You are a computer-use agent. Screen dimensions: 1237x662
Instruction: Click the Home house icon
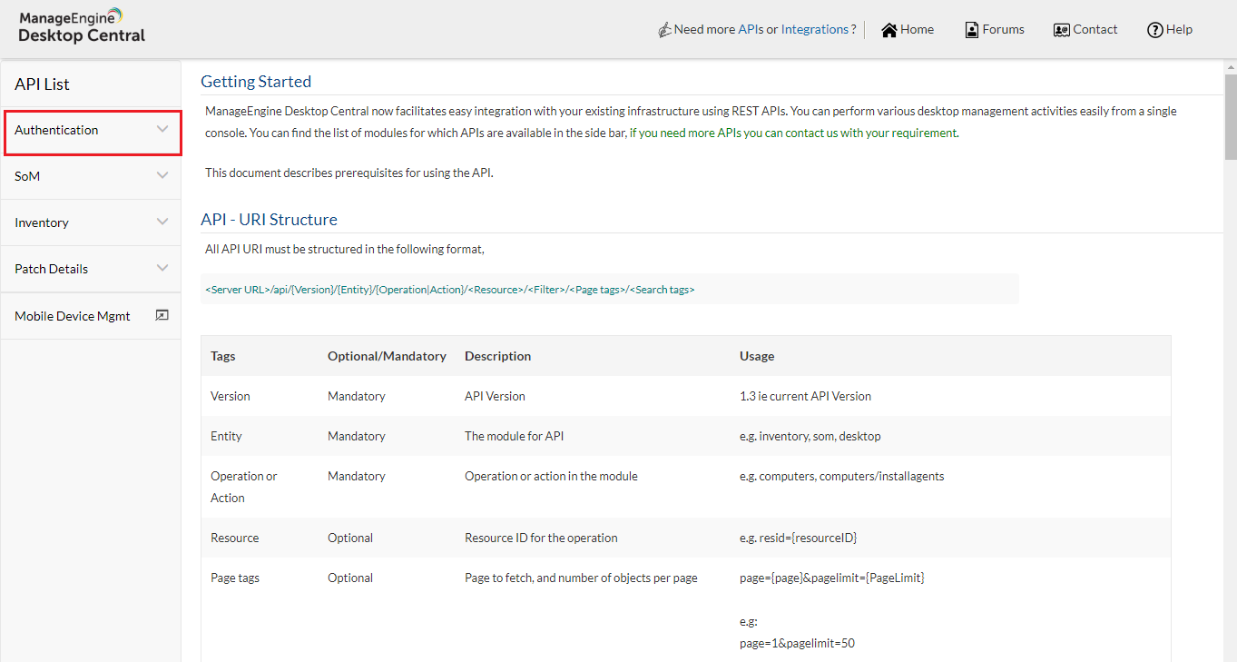pos(889,30)
